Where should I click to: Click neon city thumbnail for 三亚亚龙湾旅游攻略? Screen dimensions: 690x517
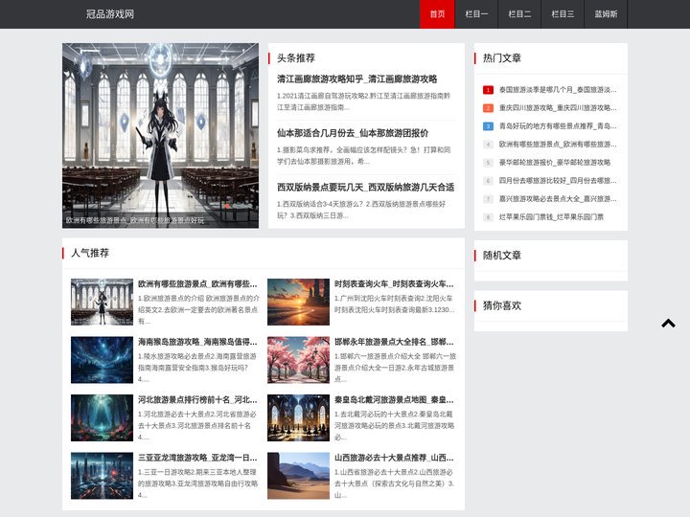pos(102,476)
